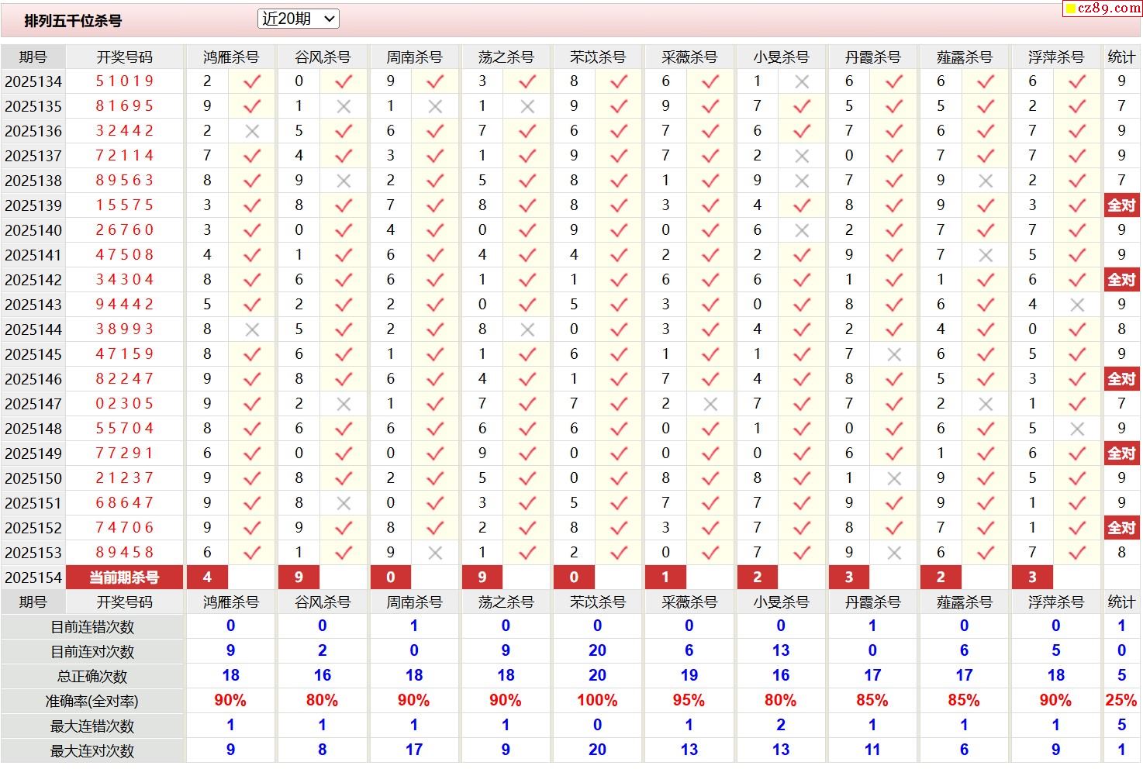Click the 最大连错次数 row label
The width and height of the screenshot is (1143, 769).
coord(92,726)
